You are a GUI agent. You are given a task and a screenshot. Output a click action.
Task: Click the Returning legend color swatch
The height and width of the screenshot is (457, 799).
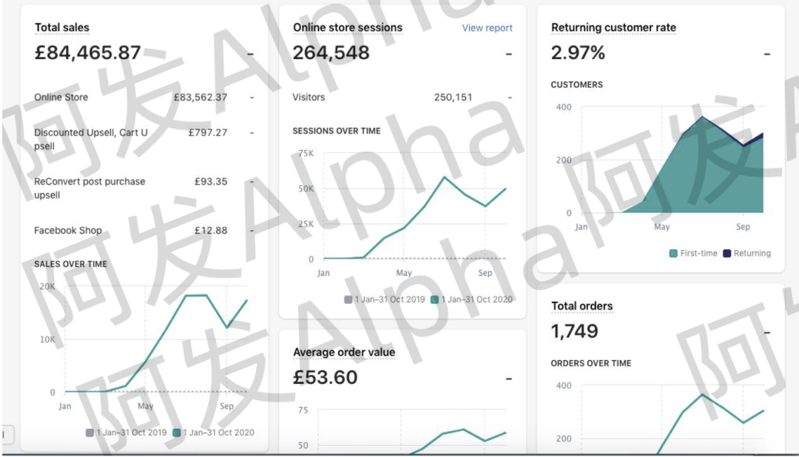click(x=726, y=254)
